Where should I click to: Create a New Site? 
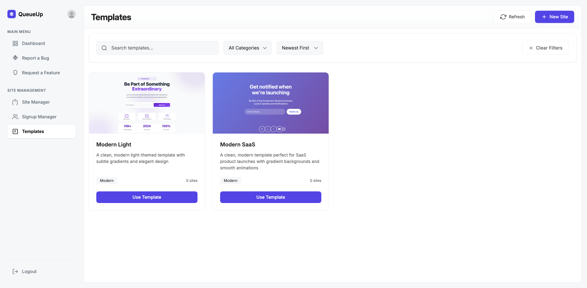tap(555, 17)
